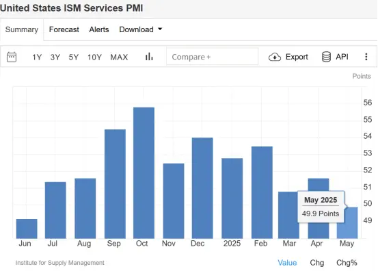Set chart range to 10Y
378x271 pixels.
pos(94,57)
